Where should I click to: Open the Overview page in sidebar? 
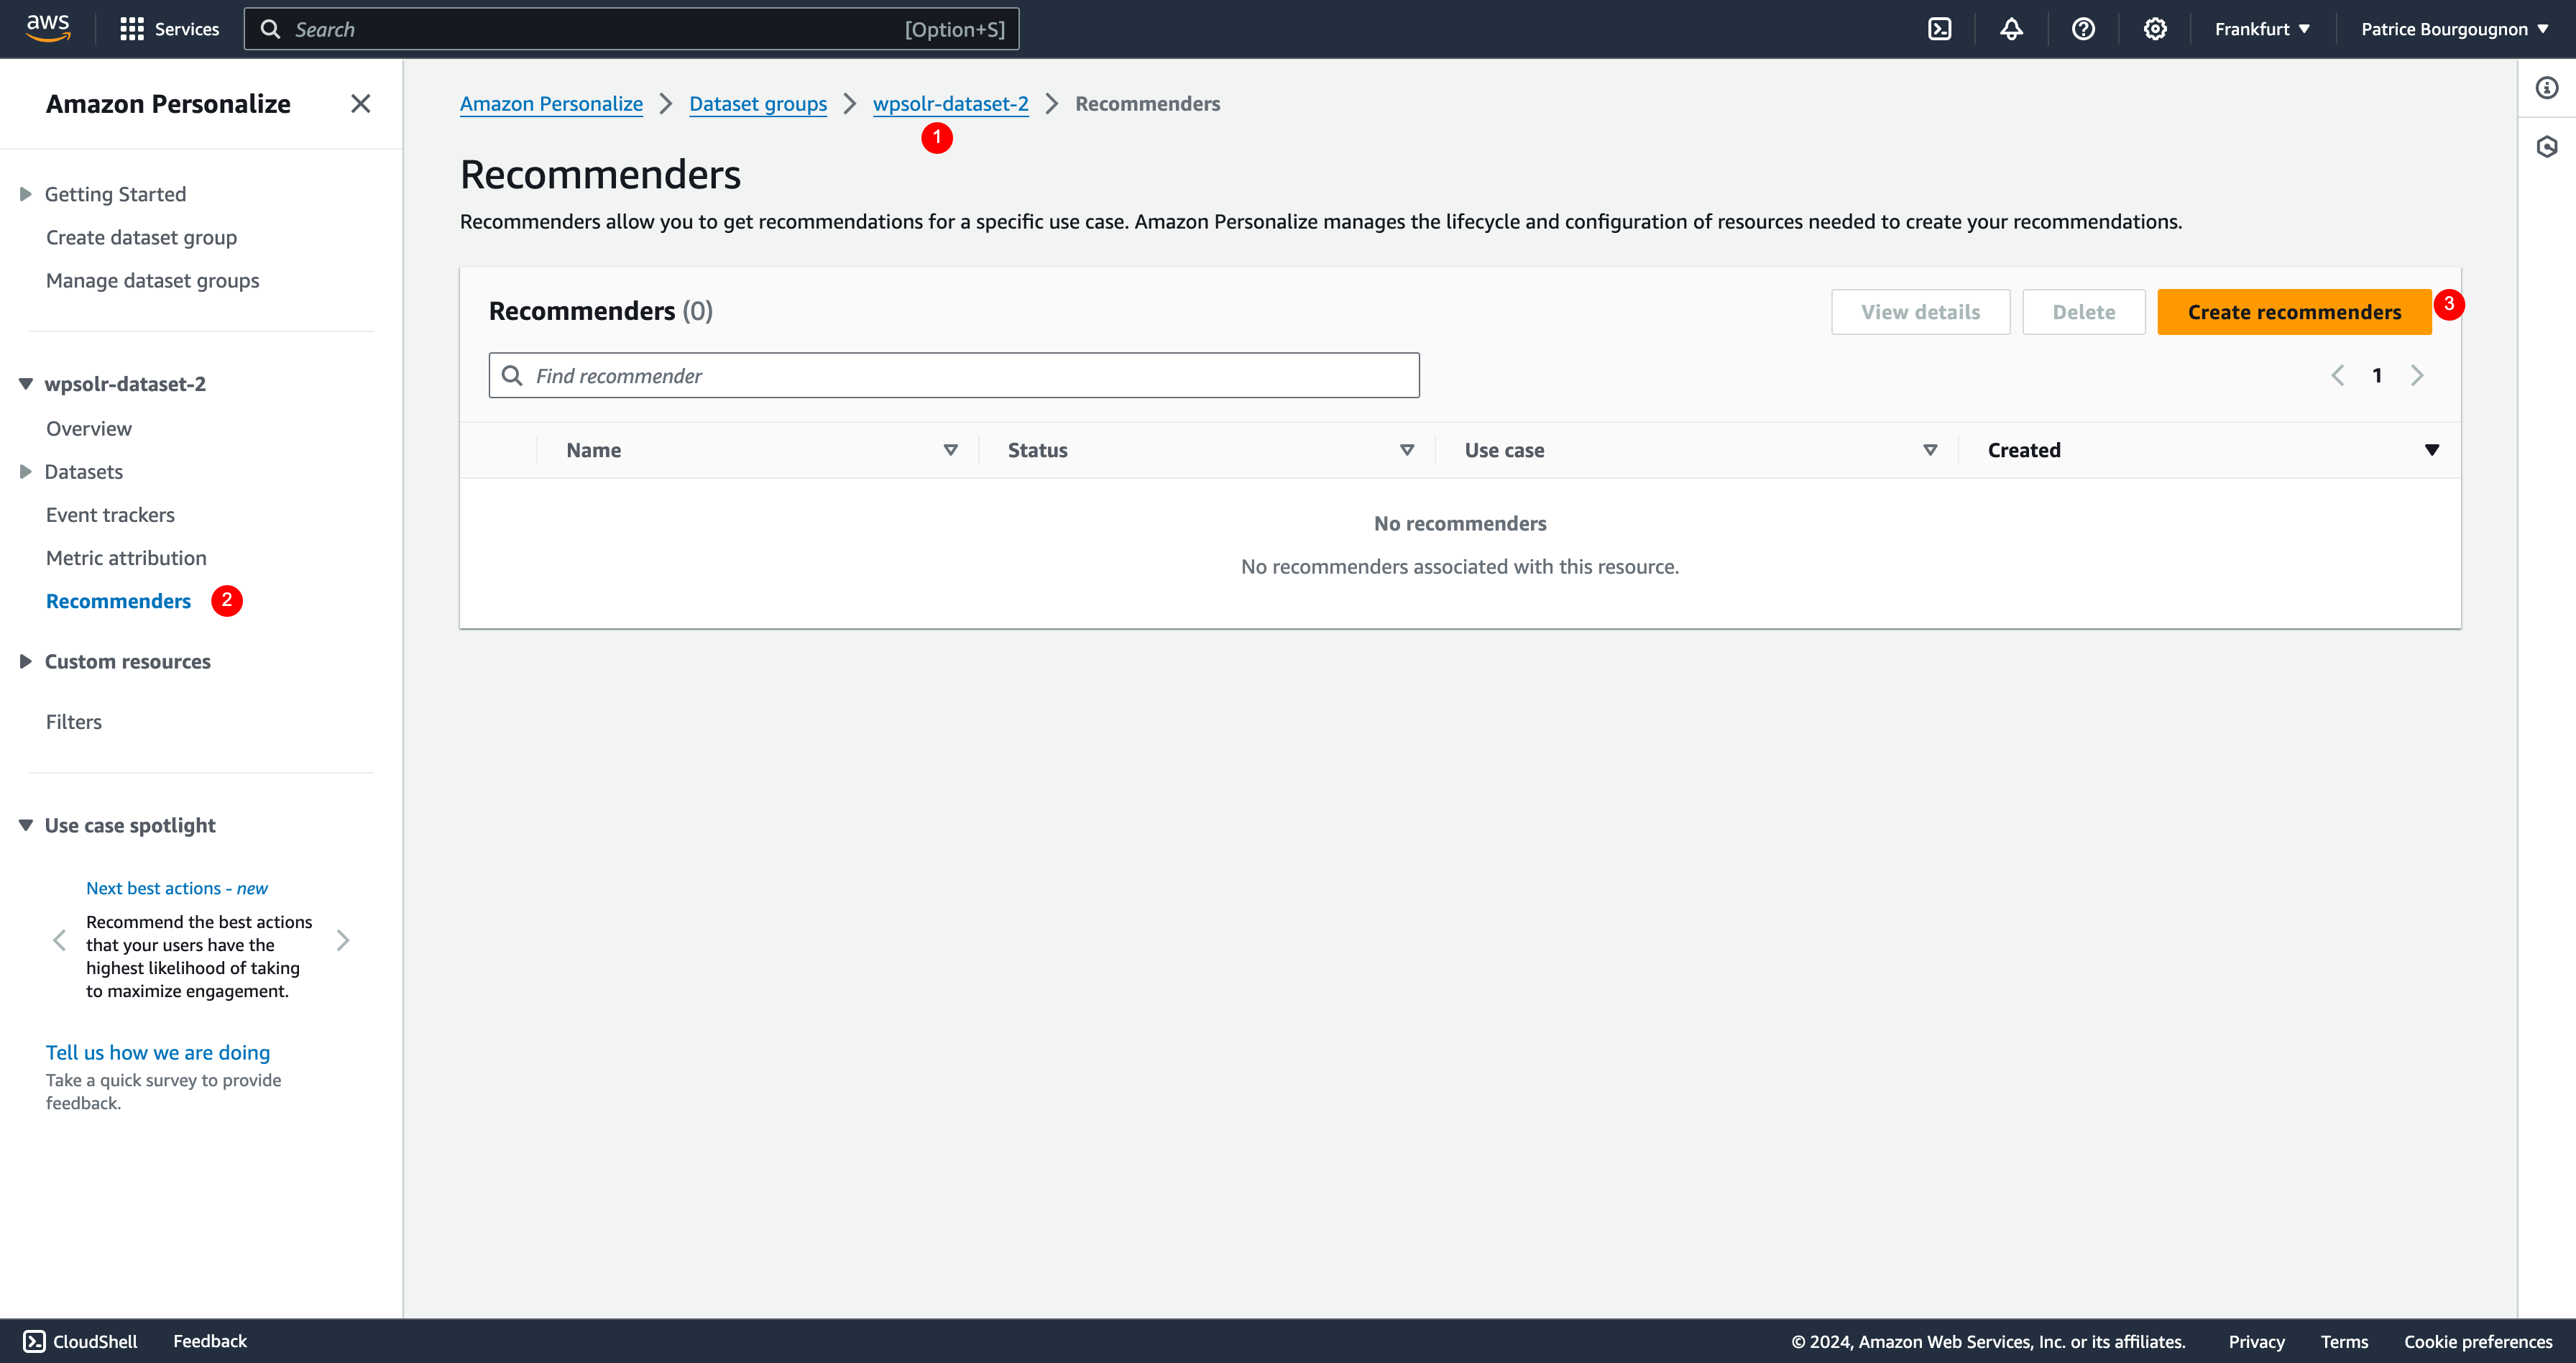89,428
